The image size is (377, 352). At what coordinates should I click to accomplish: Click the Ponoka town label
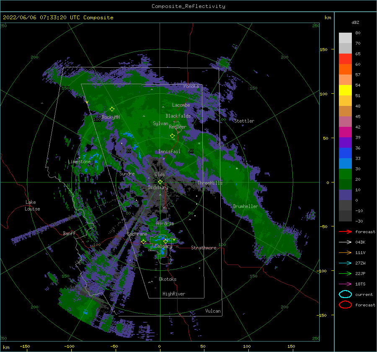click(x=191, y=86)
